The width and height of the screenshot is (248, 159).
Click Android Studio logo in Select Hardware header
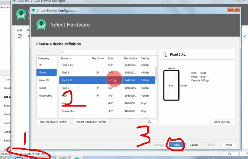(41, 25)
